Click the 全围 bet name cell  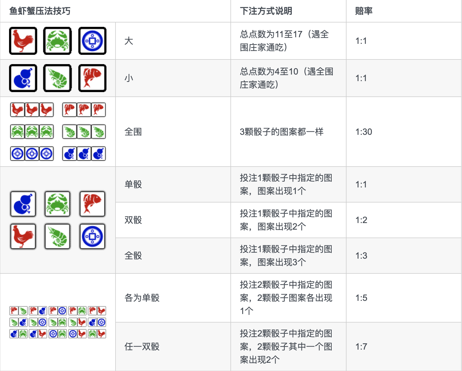click(173, 132)
